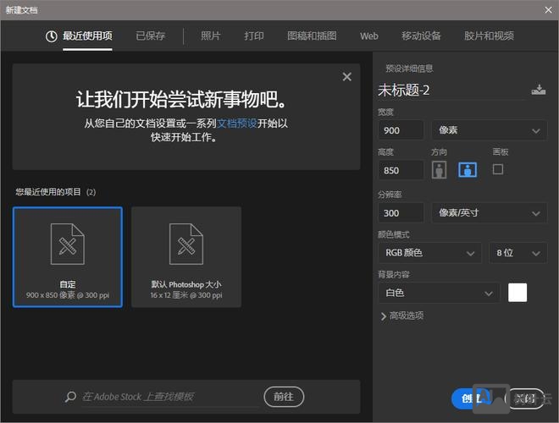Open the Web presets tab

coord(369,36)
